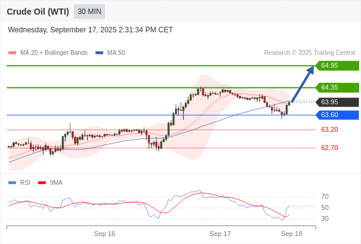Click the 64.95 resistance price tag
Screen dimensions: 361x244
(x=337, y=66)
